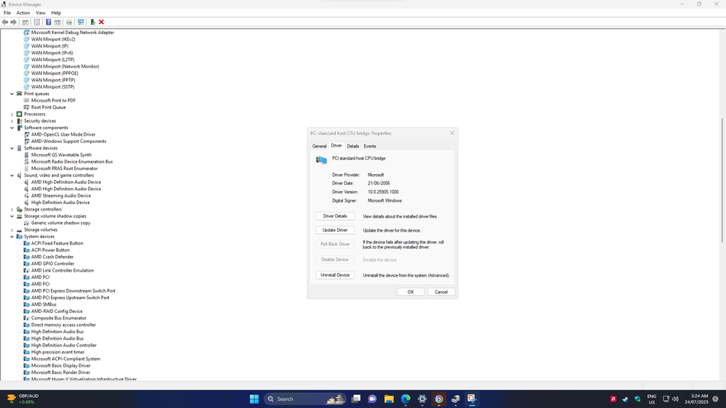
Task: Click the Add drivers tower icon with green arrow
Action: coord(92,23)
